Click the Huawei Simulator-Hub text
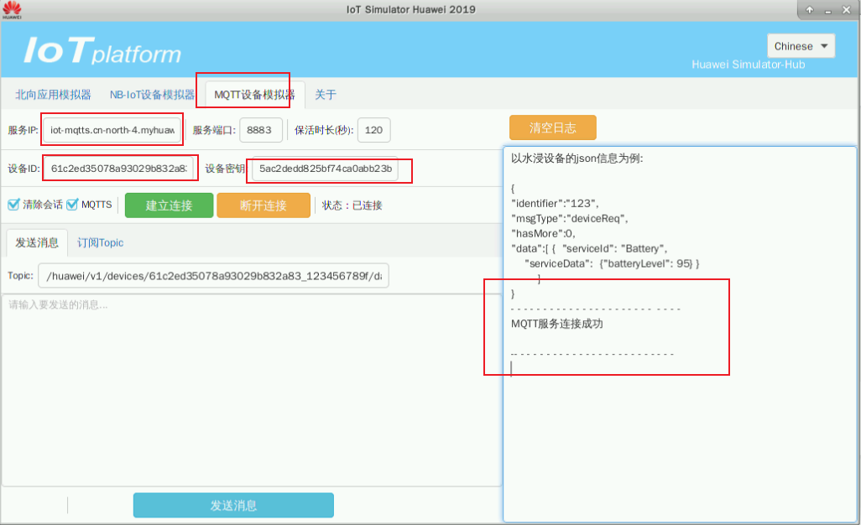This screenshot has height=525, width=861. click(748, 65)
